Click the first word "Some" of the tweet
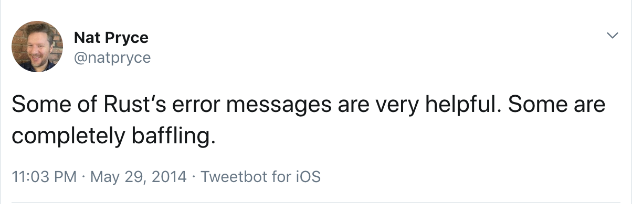The height and width of the screenshot is (204, 632). 39,105
